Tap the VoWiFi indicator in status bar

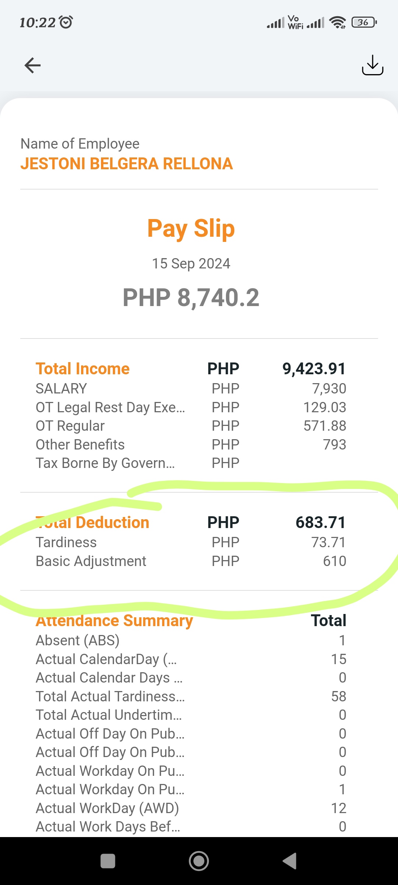click(x=295, y=22)
